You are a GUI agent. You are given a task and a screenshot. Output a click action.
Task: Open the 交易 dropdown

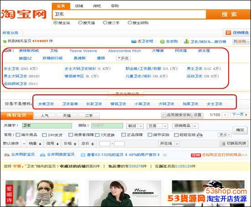click(157, 126)
